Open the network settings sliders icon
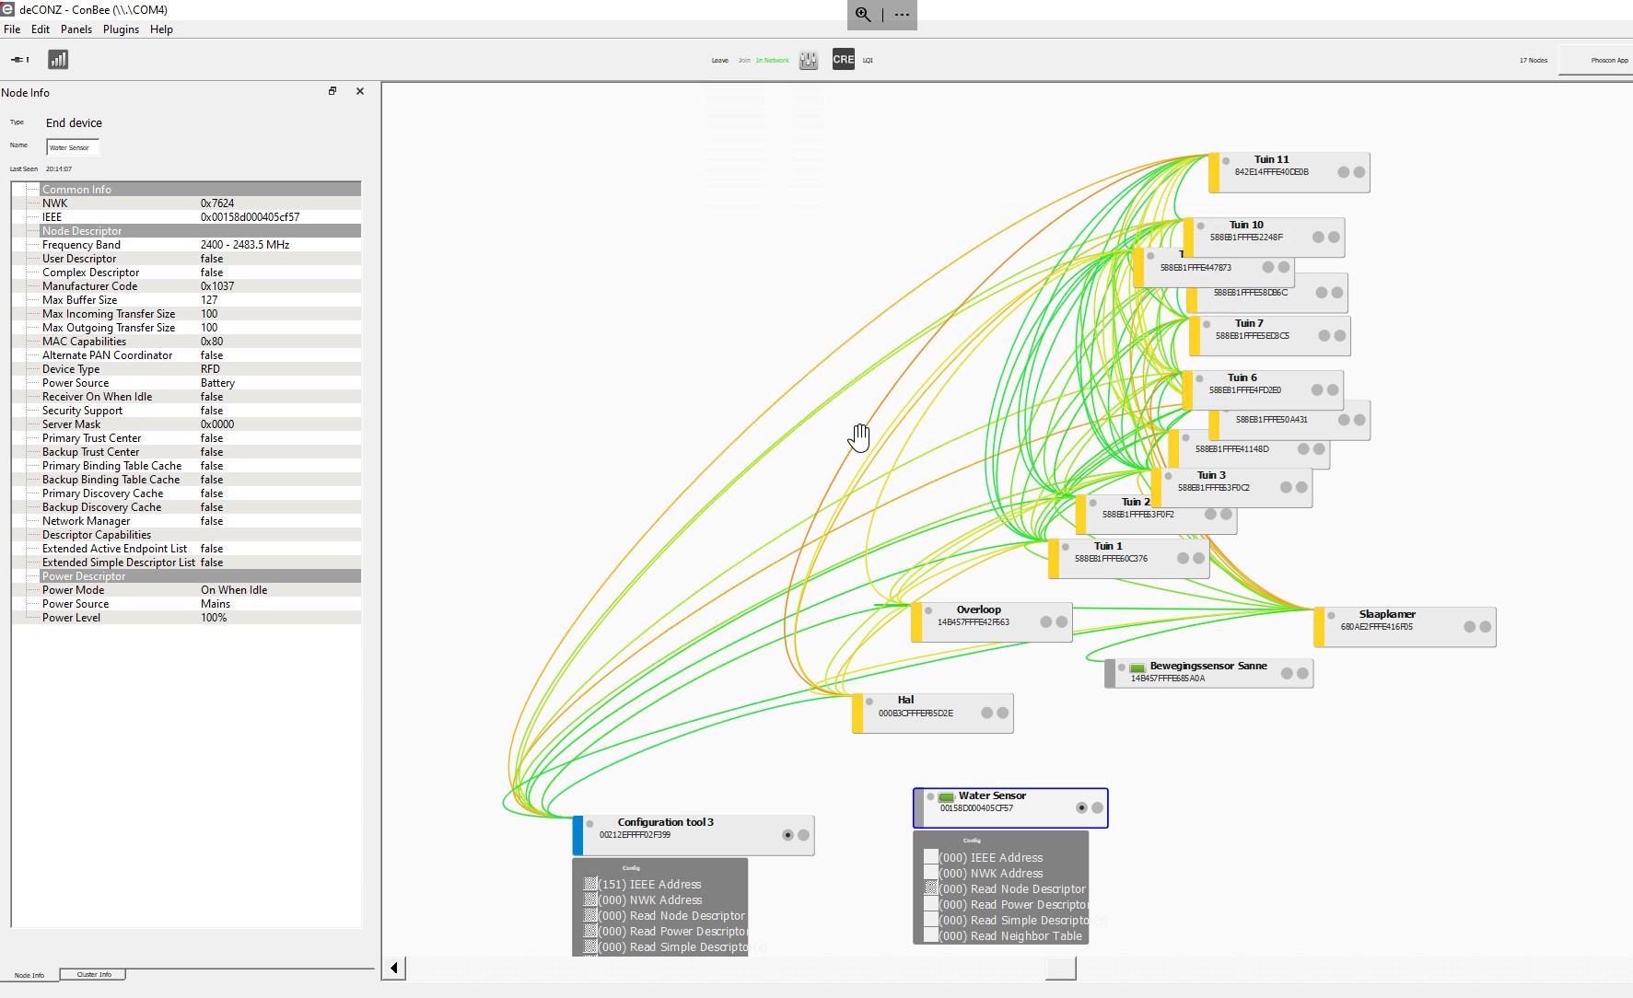Viewport: 1633px width, 998px height. click(809, 60)
